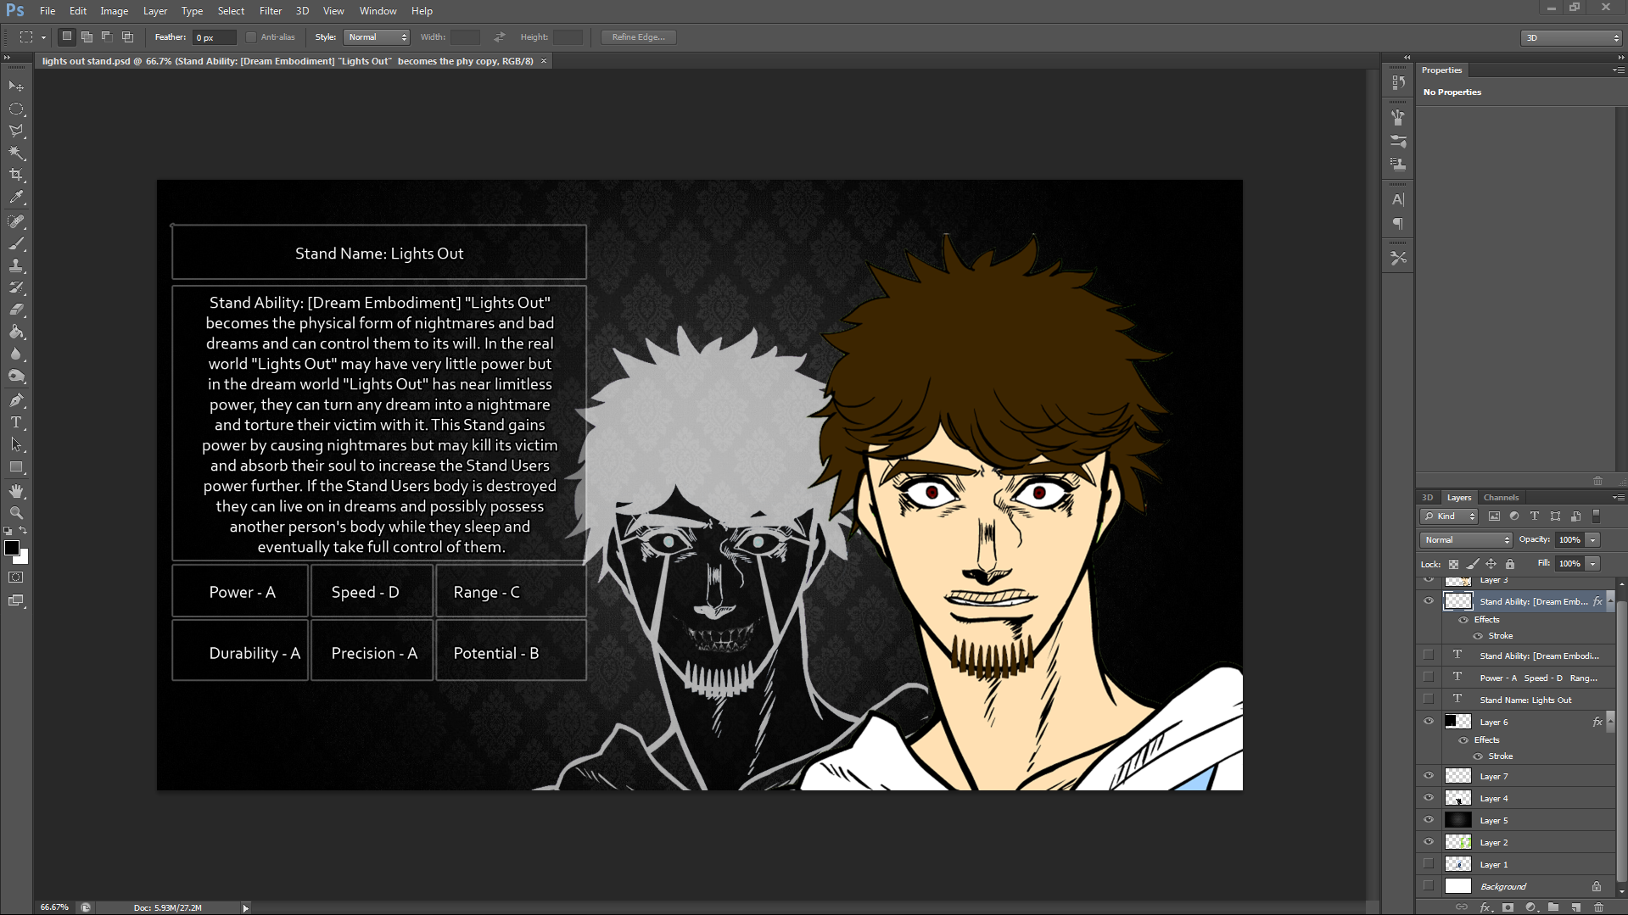Open the layer blend mode dropdown
Screen dimensions: 1628x915
tap(1466, 540)
